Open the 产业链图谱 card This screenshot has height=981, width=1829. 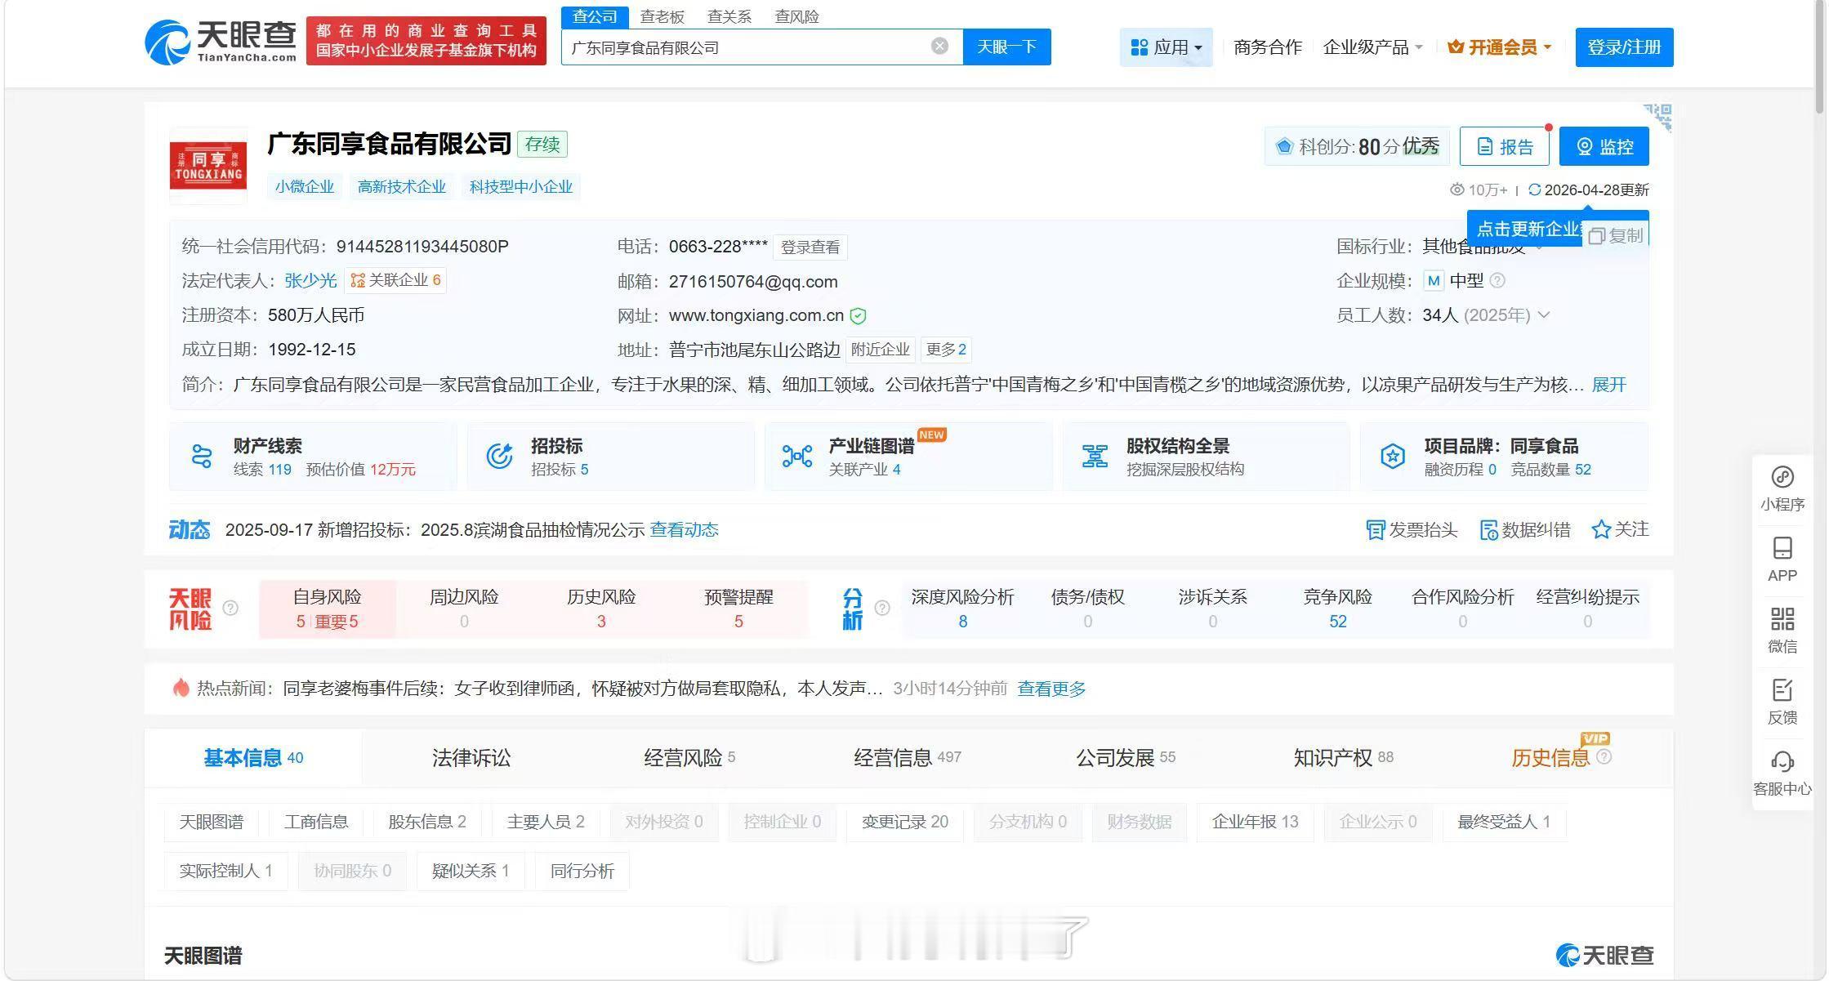coord(908,457)
